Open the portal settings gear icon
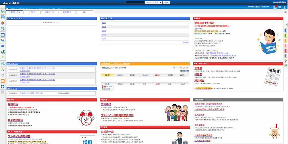 pos(285,12)
